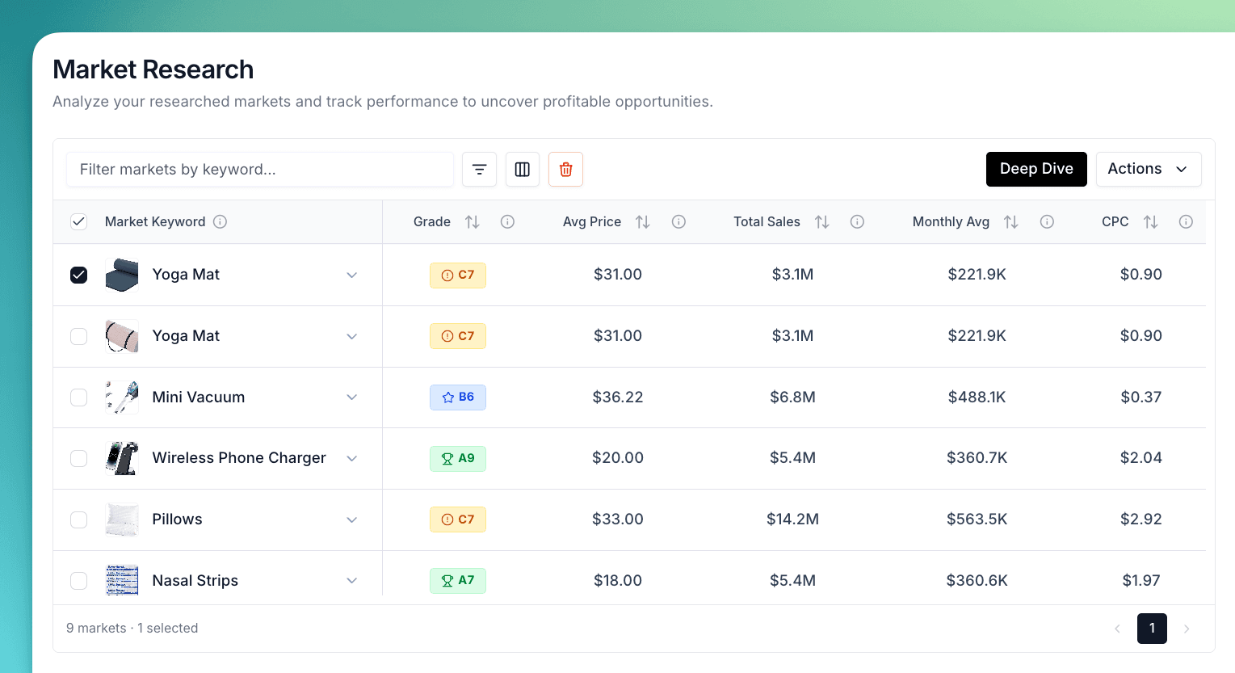Click the keyword filter input field

(259, 169)
